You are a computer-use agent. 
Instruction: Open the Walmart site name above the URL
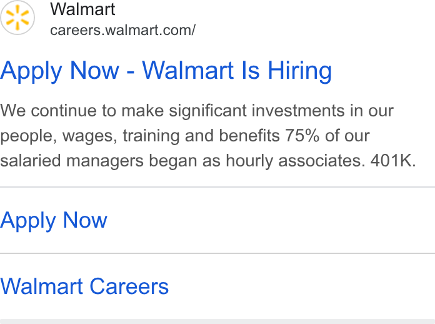tap(82, 9)
